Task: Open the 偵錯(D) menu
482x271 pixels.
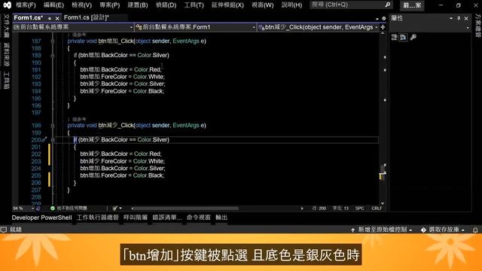Action: [x=166, y=5]
